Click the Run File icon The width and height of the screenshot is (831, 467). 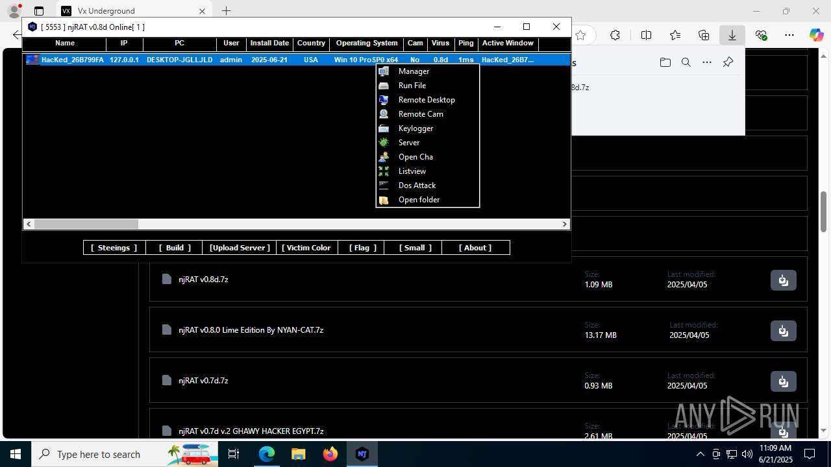(384, 86)
